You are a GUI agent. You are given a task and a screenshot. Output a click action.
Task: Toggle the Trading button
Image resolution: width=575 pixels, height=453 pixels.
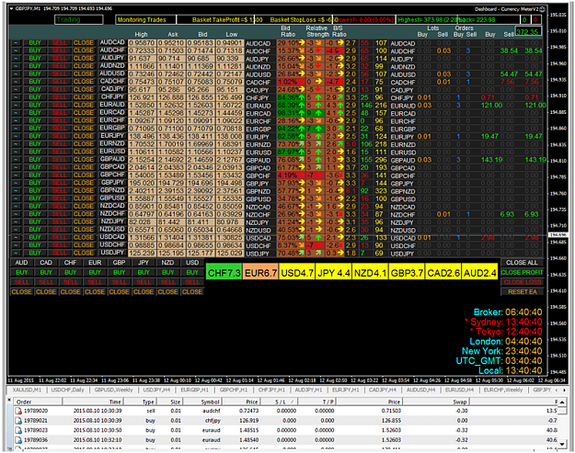click(79, 20)
